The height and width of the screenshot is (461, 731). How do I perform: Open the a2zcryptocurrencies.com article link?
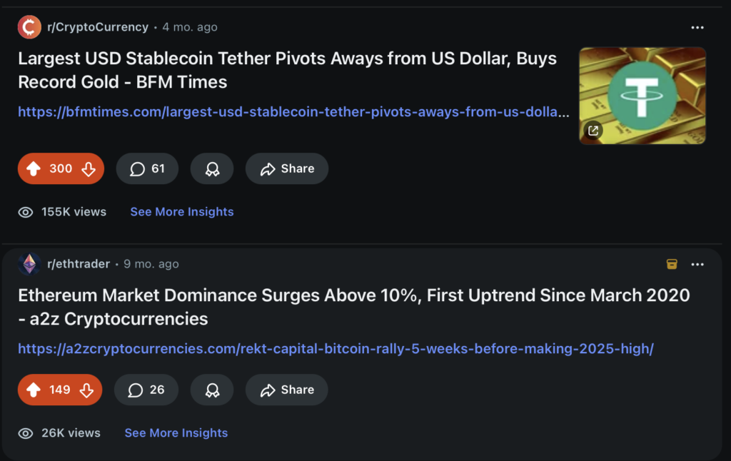tap(336, 349)
